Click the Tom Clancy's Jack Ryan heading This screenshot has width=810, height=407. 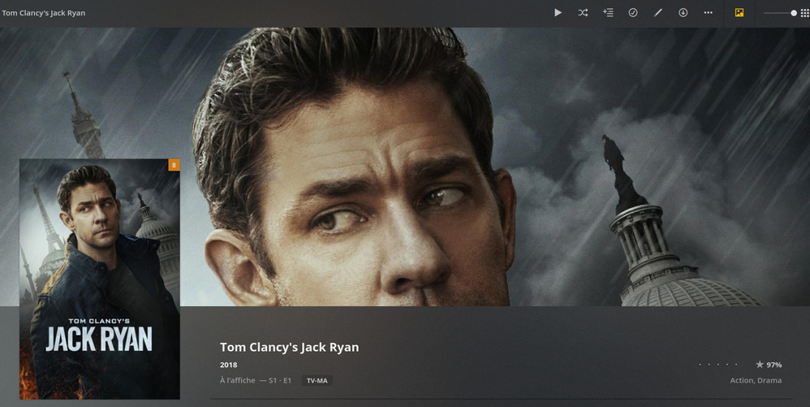coord(289,347)
